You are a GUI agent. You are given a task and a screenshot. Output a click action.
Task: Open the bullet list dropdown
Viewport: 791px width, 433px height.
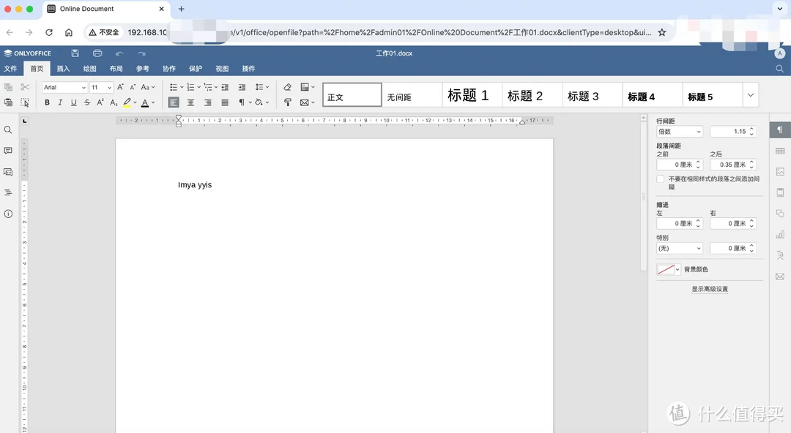click(x=182, y=87)
